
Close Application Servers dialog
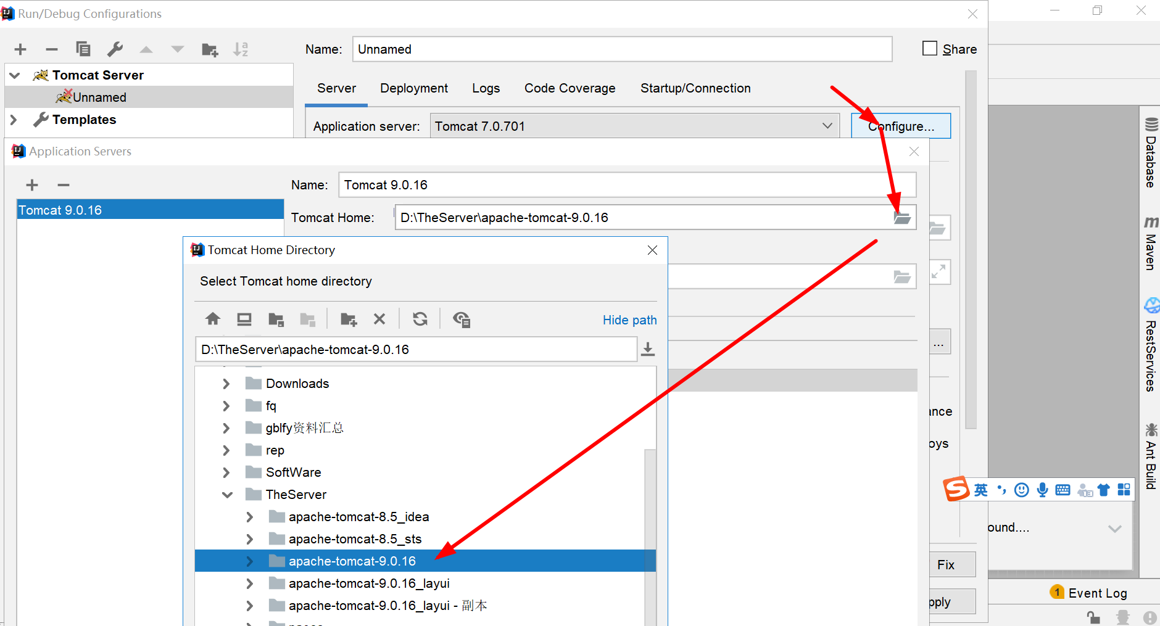pos(914,151)
